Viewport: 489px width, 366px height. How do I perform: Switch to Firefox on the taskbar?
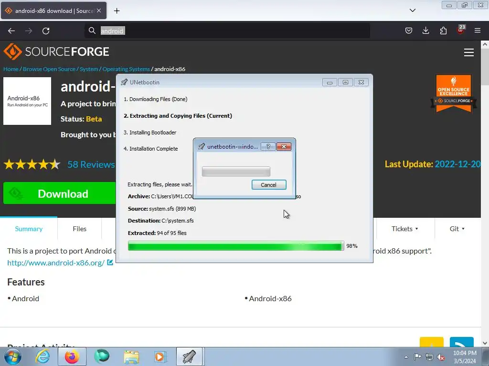coord(72,356)
